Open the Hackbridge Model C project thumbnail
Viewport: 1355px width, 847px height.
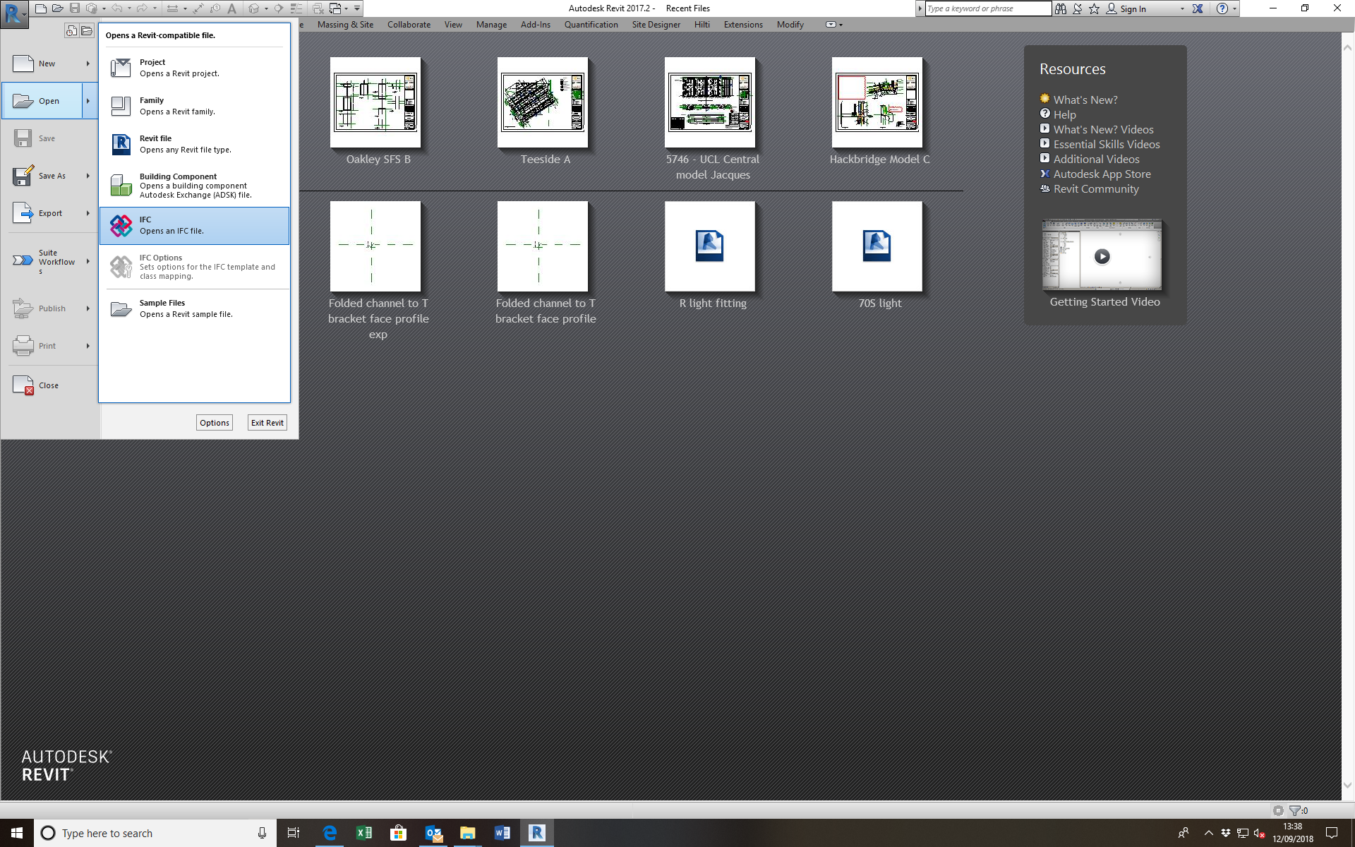click(877, 102)
